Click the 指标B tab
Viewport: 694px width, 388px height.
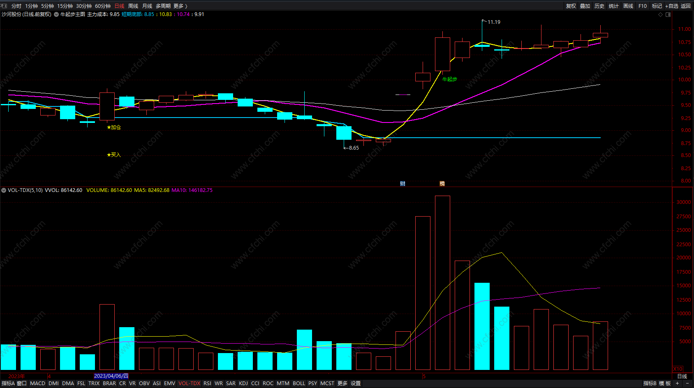point(650,383)
